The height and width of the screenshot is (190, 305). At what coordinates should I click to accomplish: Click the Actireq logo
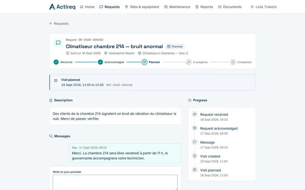click(x=62, y=7)
